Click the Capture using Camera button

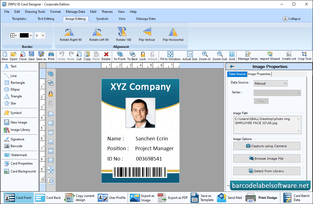pos(267,146)
